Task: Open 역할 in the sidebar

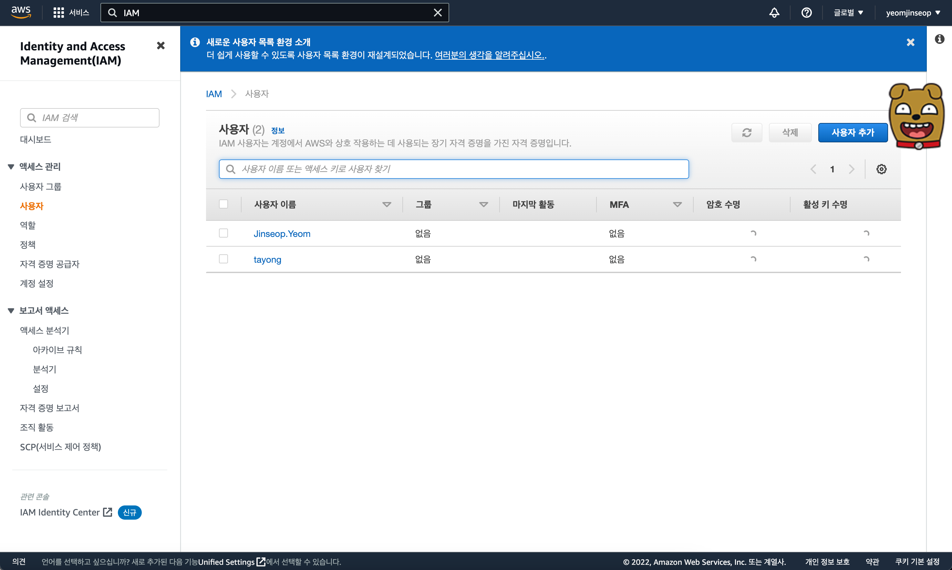Action: coord(28,225)
